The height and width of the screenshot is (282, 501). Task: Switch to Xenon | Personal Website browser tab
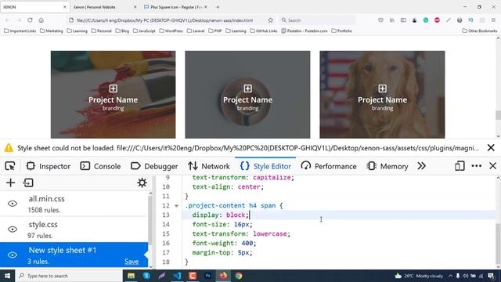pos(104,7)
